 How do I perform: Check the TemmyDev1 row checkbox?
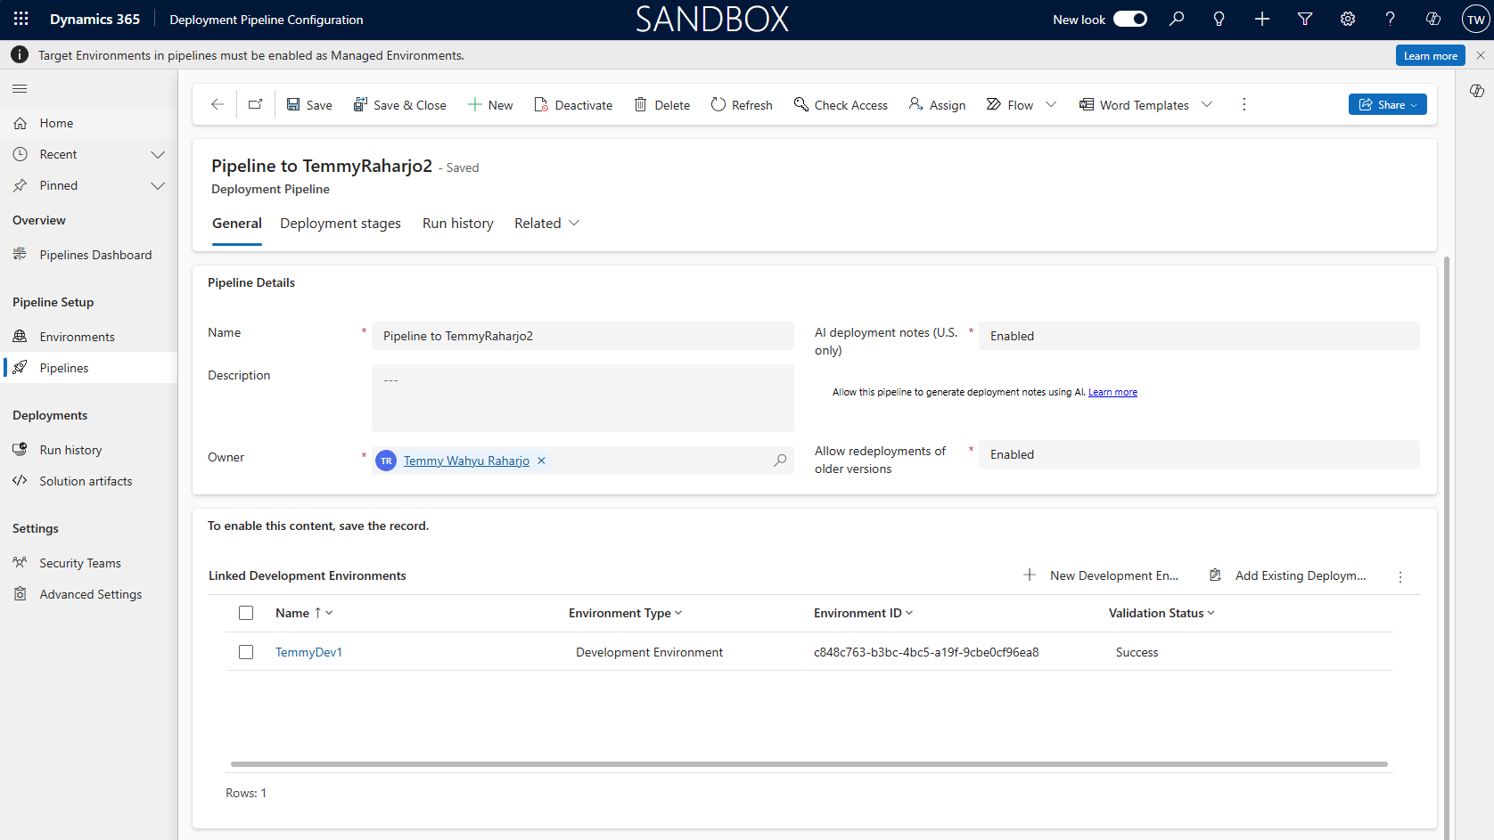[246, 652]
